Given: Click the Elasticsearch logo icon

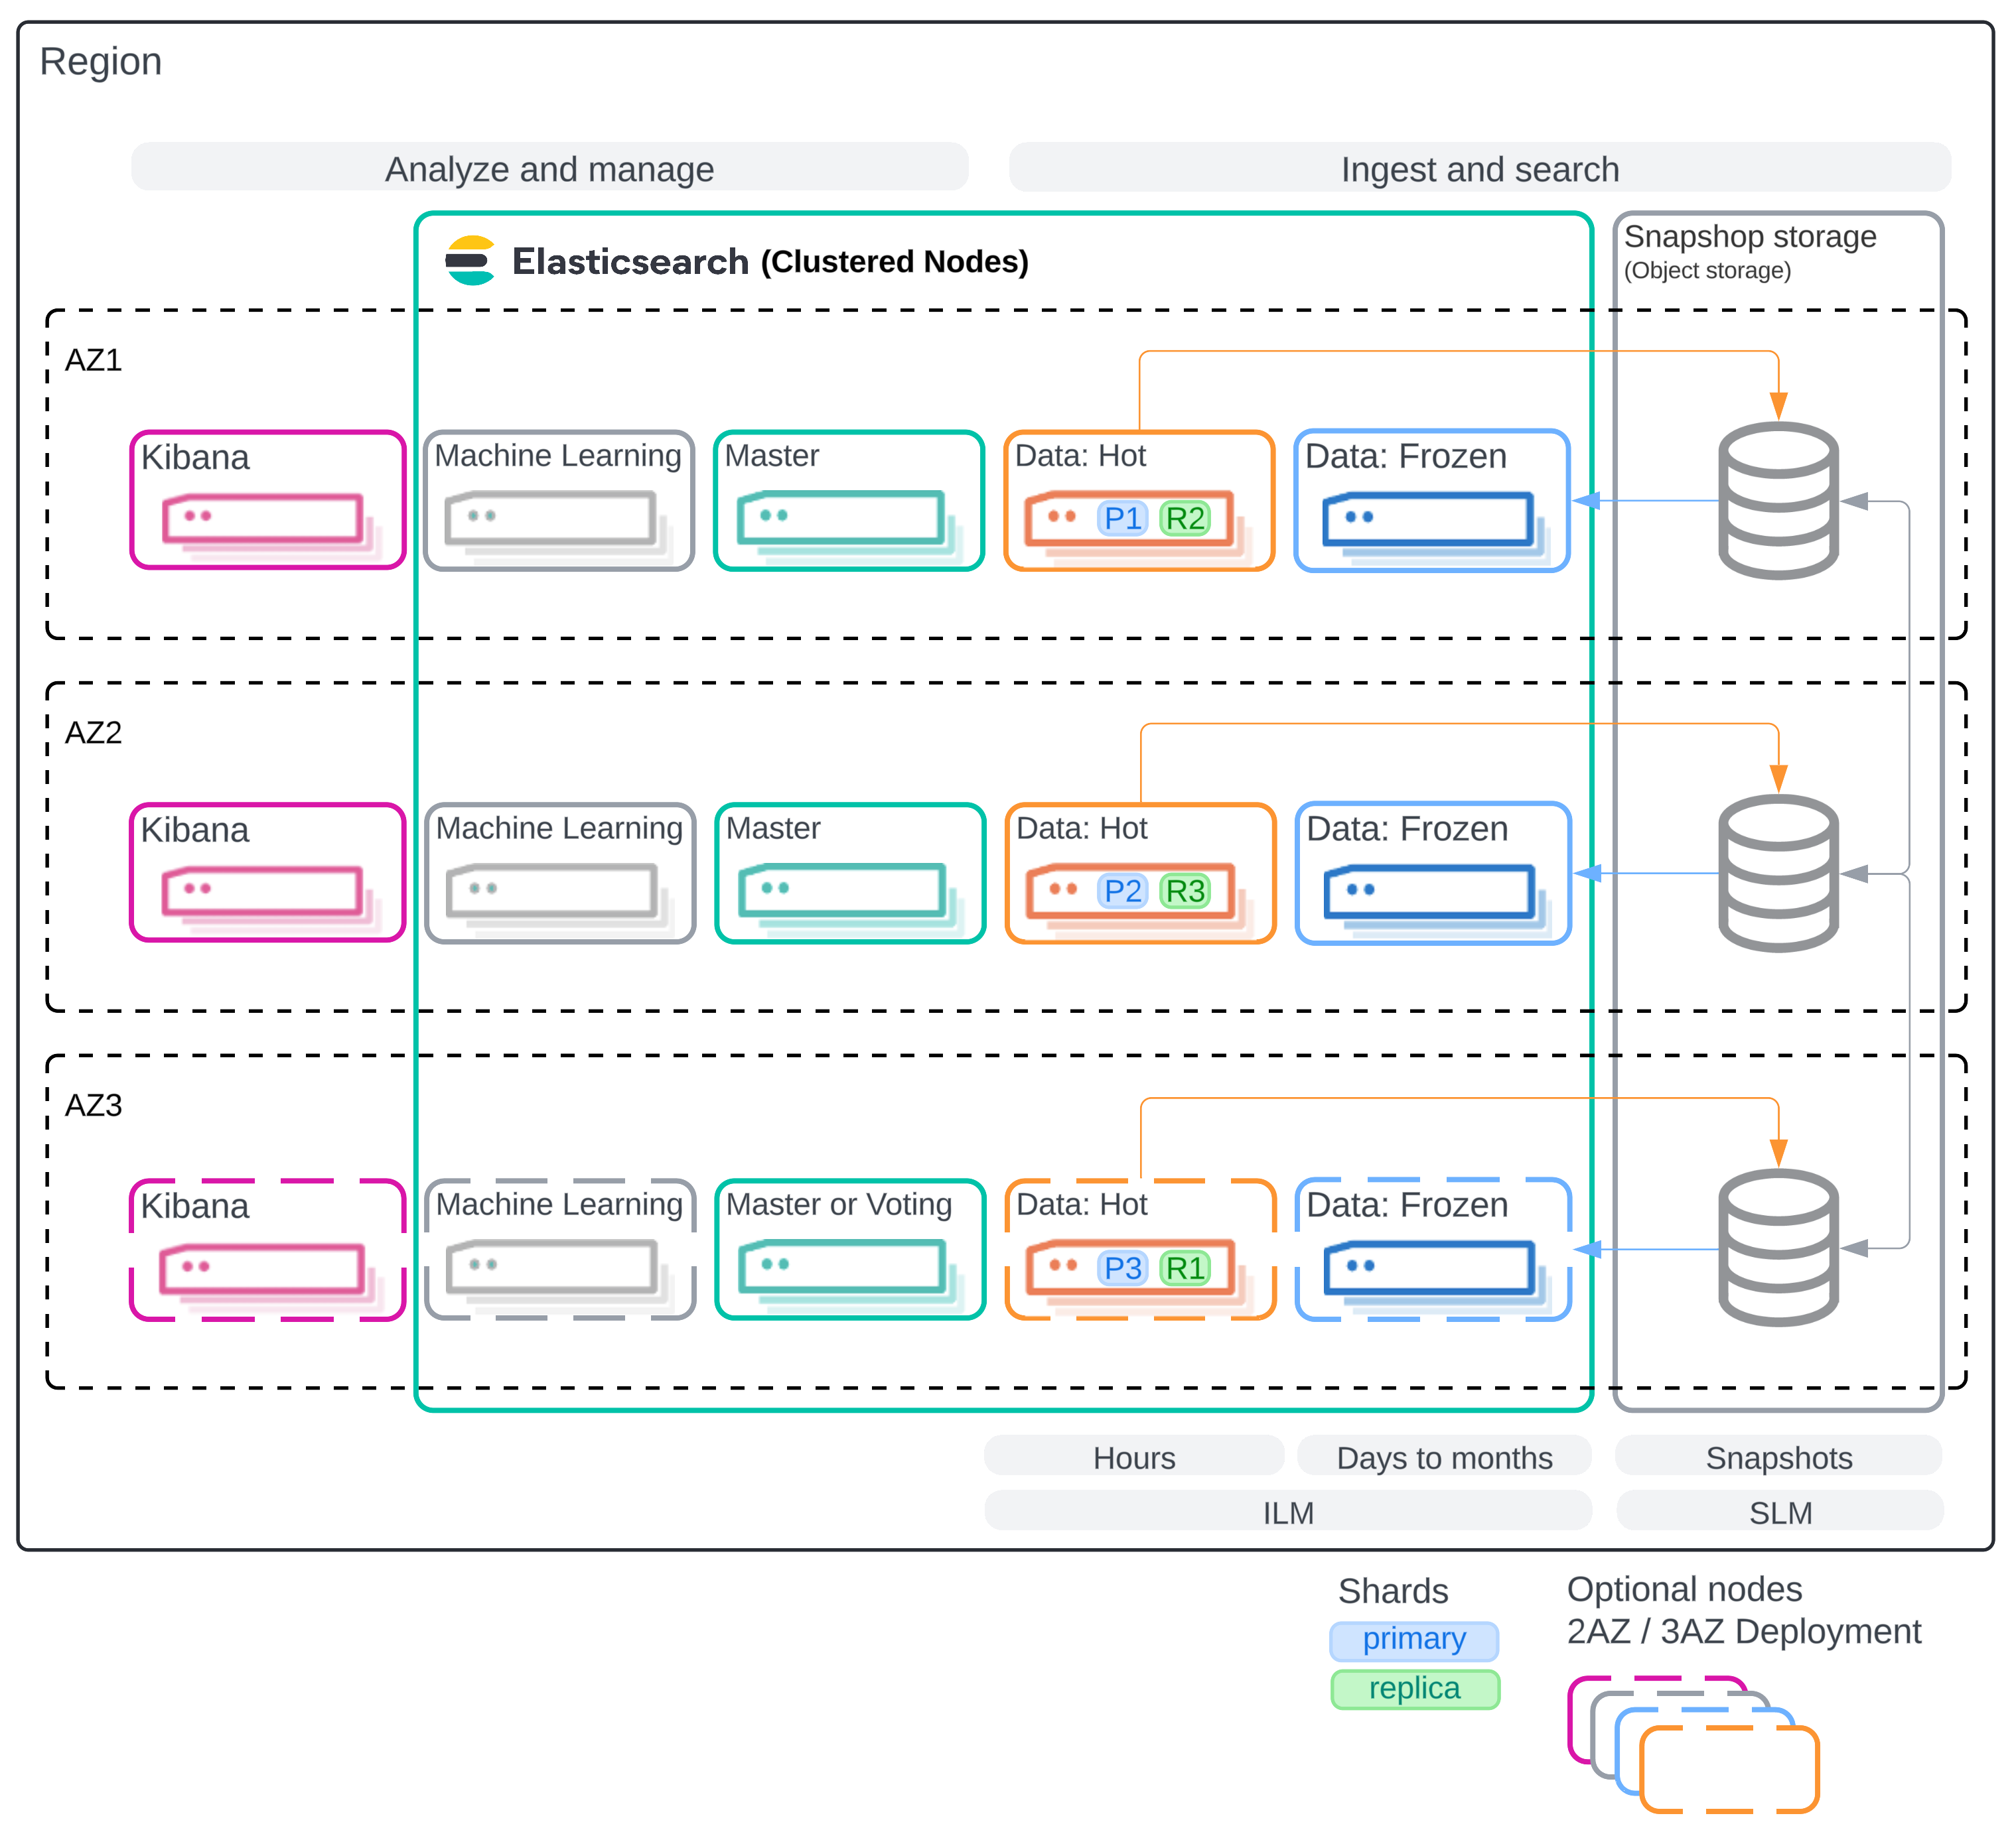Looking at the screenshot, I should pos(470,261).
